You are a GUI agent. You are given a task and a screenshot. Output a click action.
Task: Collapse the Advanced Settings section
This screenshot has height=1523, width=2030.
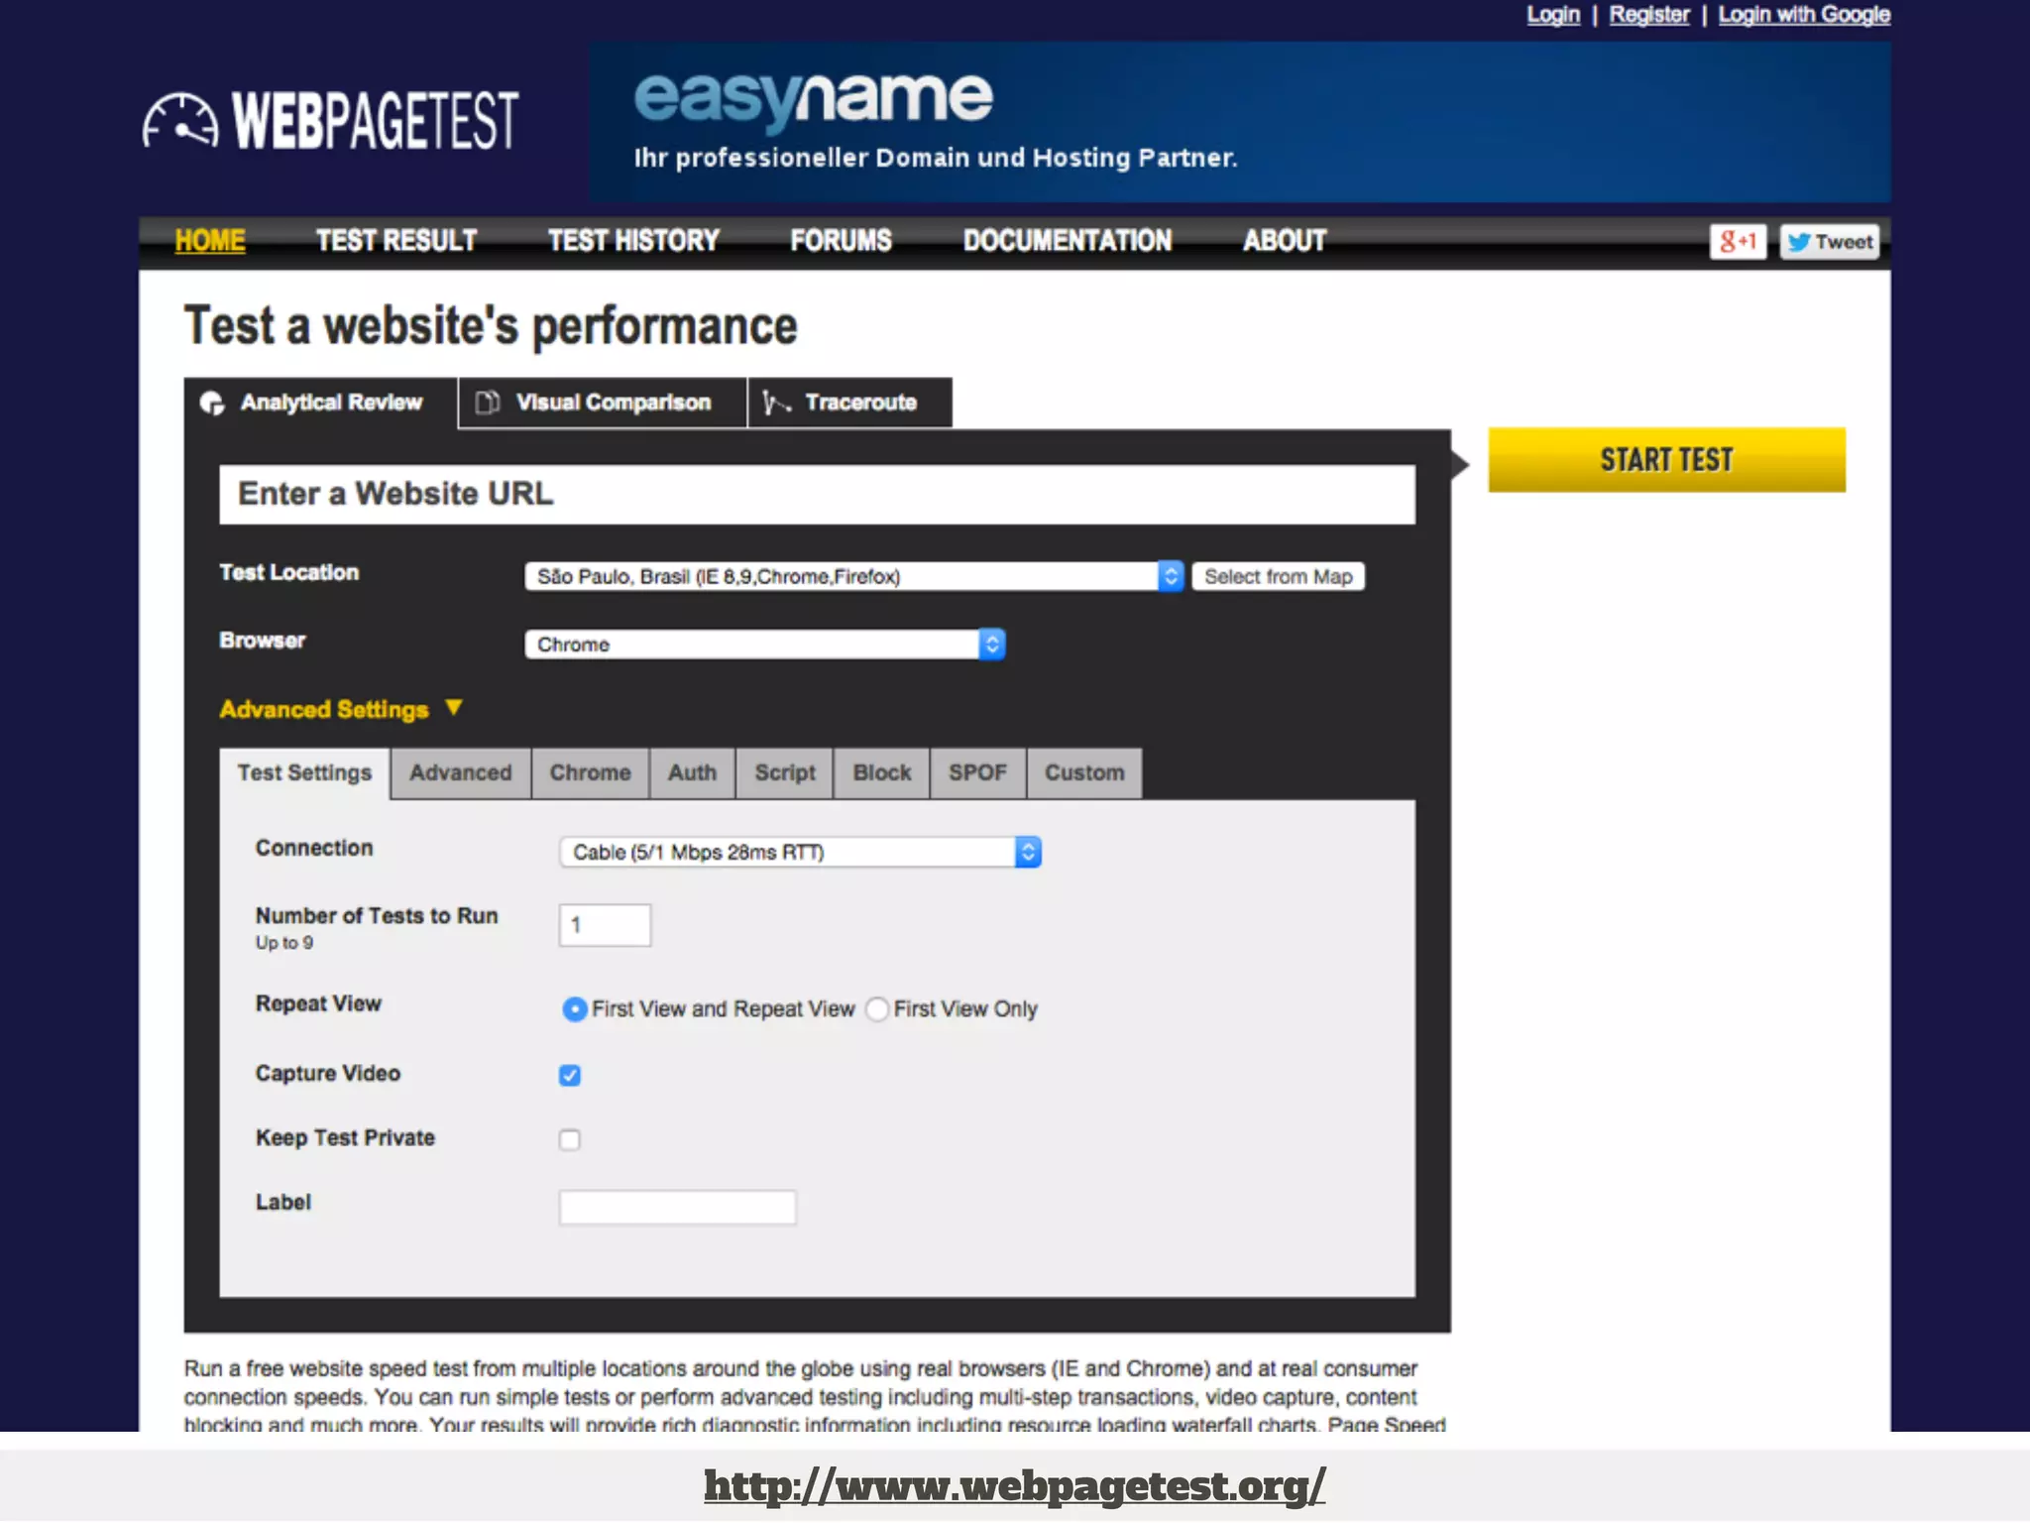(341, 709)
